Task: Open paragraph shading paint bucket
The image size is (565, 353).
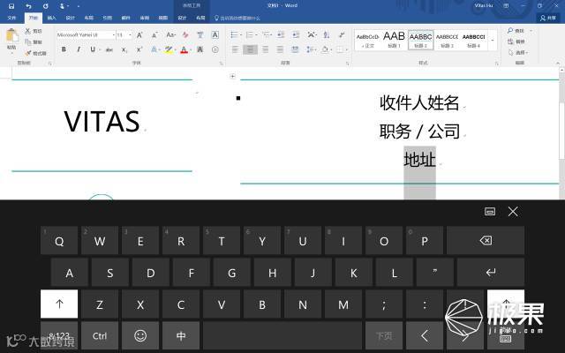Action: click(324, 49)
